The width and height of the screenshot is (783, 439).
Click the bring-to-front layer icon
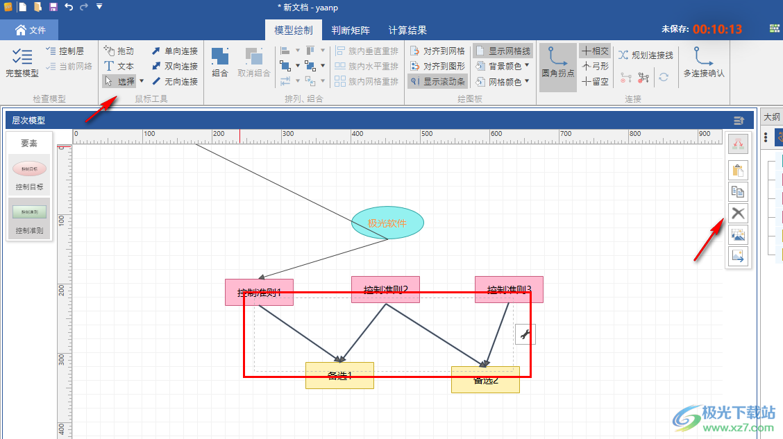tap(285, 66)
